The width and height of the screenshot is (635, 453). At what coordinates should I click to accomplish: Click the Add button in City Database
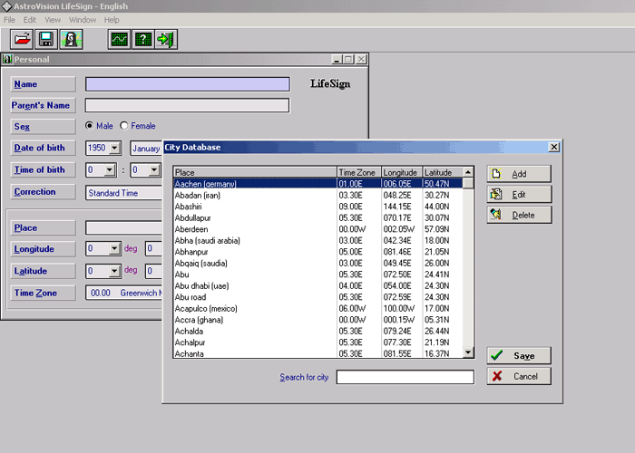click(x=519, y=174)
